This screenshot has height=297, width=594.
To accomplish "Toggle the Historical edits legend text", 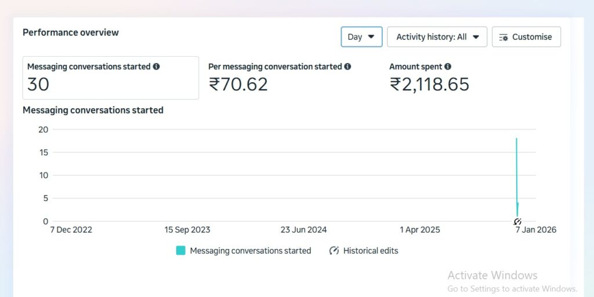I will pyautogui.click(x=371, y=251).
